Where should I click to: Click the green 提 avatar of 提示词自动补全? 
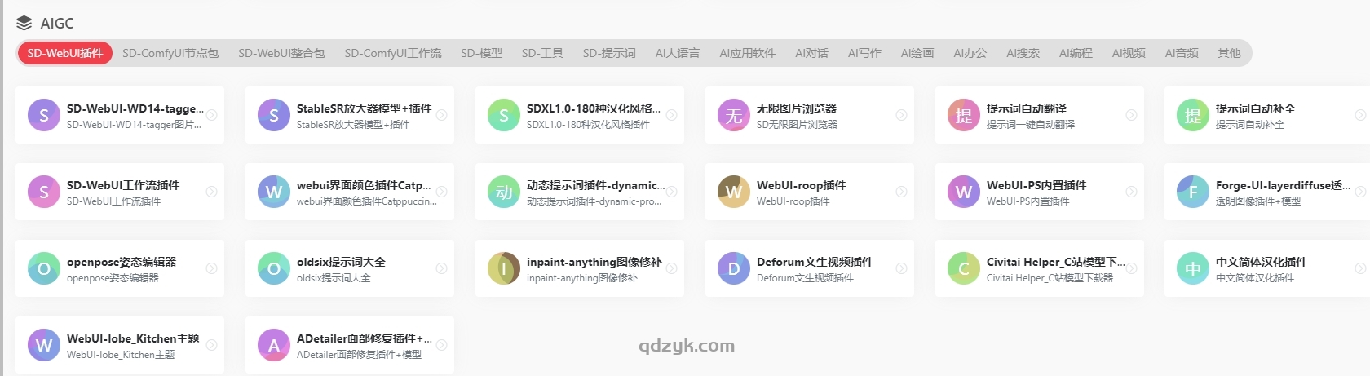(x=1193, y=115)
